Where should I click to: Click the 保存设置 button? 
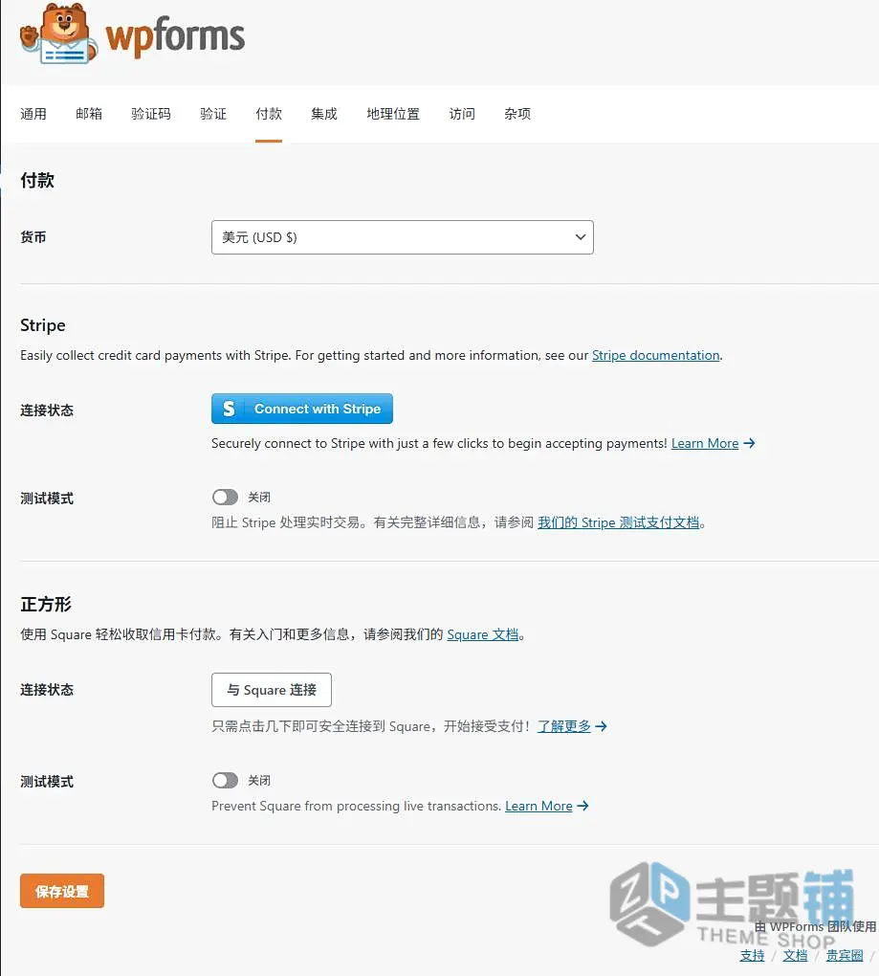[62, 891]
